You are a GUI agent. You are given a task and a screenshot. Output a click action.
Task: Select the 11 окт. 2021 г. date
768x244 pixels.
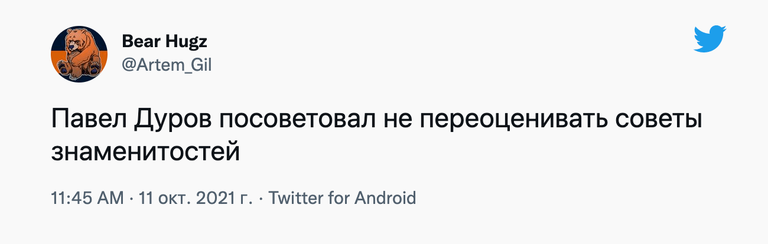pos(196,197)
